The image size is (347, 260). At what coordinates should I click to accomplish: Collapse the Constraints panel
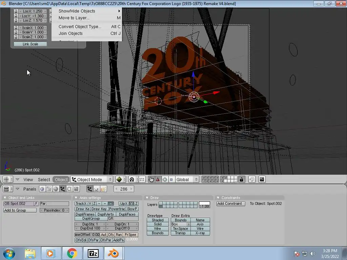click(218, 198)
